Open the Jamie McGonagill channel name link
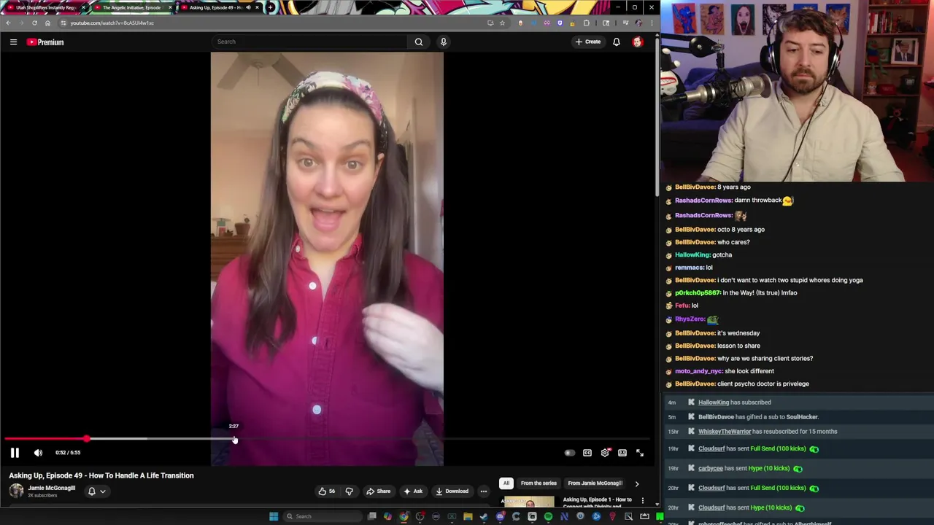 (x=51, y=488)
